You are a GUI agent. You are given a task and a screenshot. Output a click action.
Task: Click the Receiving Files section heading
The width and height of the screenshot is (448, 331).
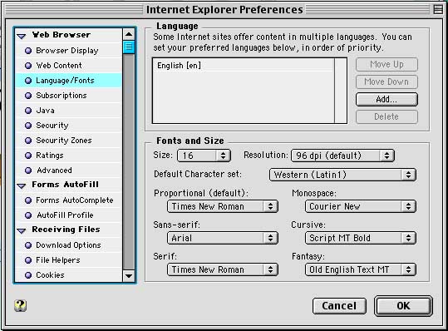66,230
